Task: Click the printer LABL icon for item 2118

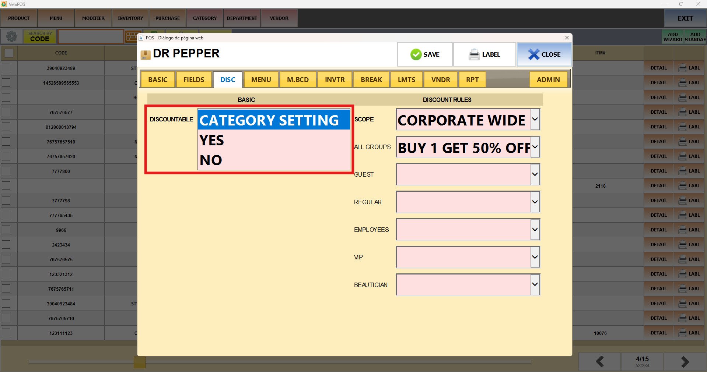Action: (x=683, y=186)
